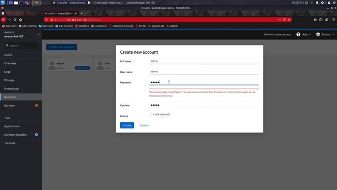Click the Full name input field
This screenshot has width=337, height=190.
pos(204,61)
